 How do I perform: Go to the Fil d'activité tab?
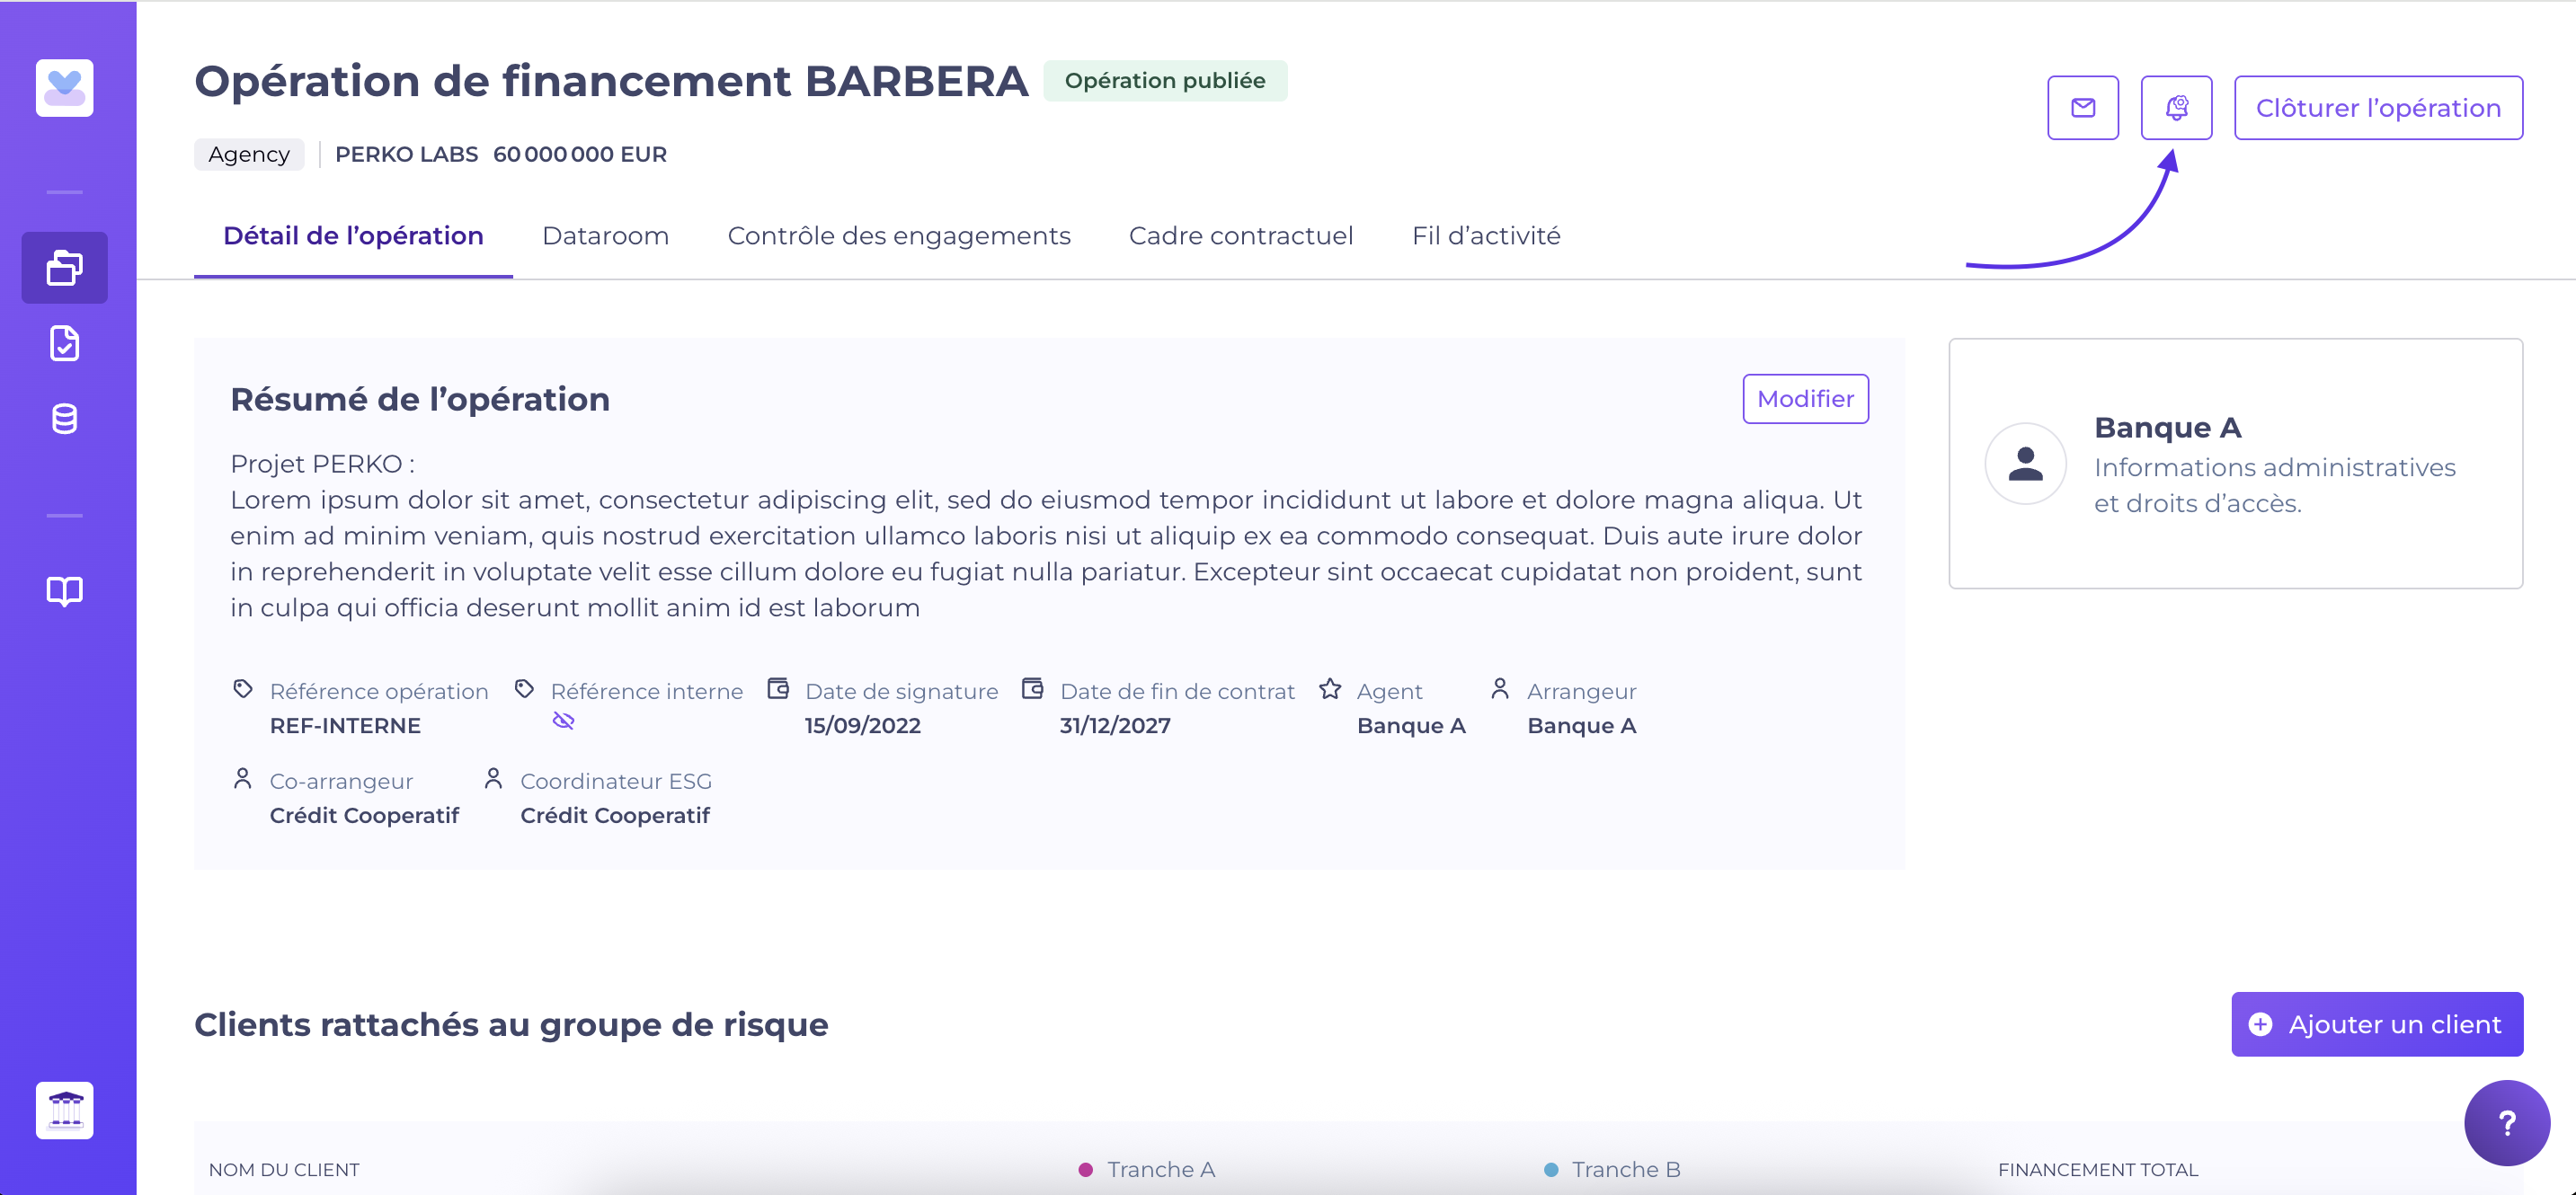(x=1485, y=236)
